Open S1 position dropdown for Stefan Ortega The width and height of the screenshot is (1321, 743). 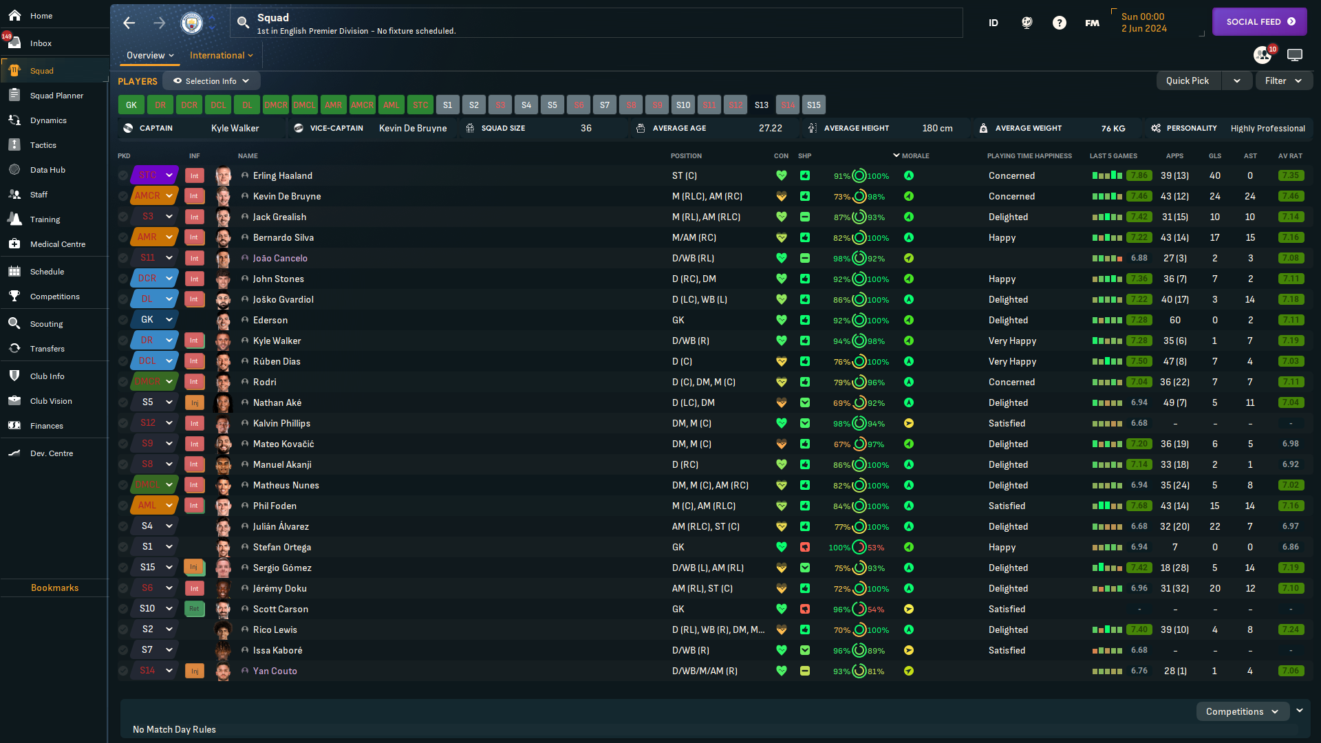coord(155,547)
